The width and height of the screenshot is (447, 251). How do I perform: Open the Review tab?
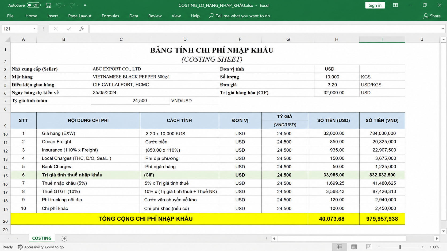coord(155,16)
